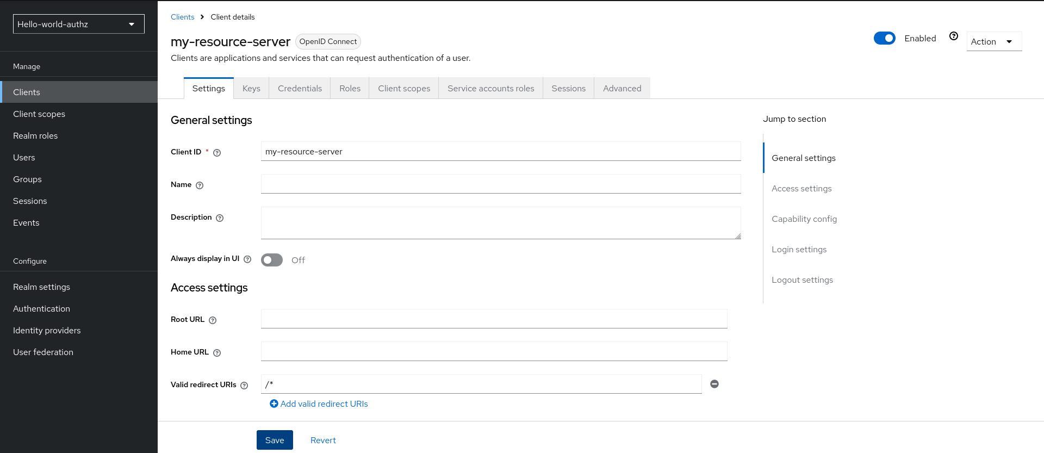This screenshot has height=453, width=1044.
Task: Turn on Always display in UI toggle
Action: [272, 260]
